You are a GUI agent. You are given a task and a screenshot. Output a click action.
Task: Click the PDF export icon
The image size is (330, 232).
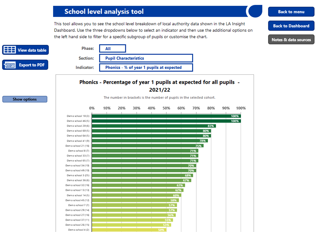click(x=10, y=65)
